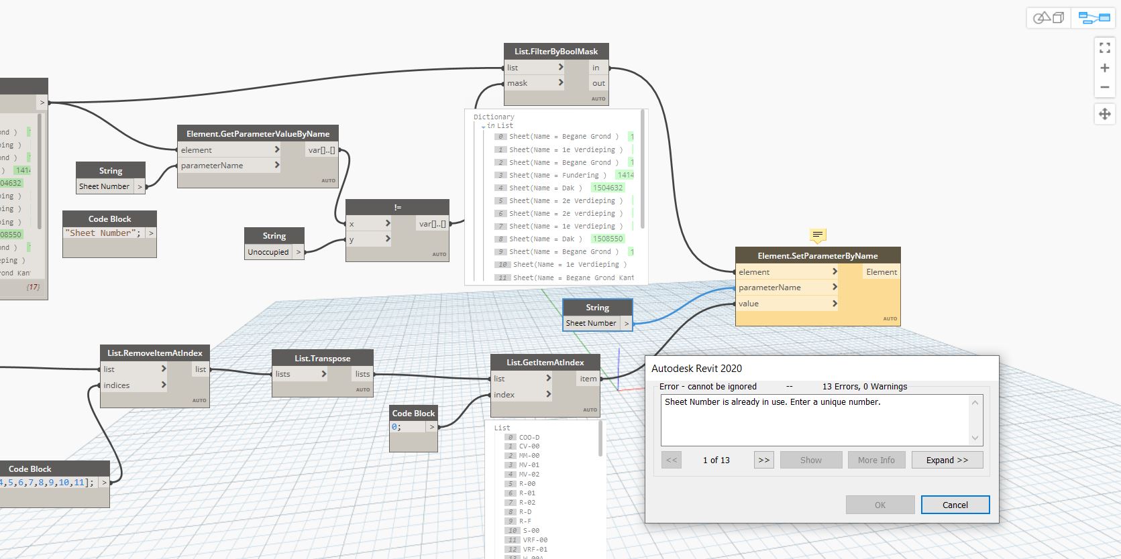Screen dimensions: 1121x559
Task: Expand the error dialog with Expand >>
Action: tap(947, 460)
